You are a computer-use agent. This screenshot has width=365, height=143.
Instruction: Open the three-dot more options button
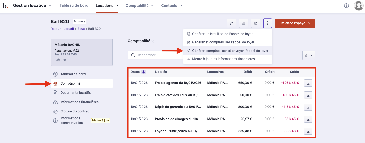pos(268,23)
